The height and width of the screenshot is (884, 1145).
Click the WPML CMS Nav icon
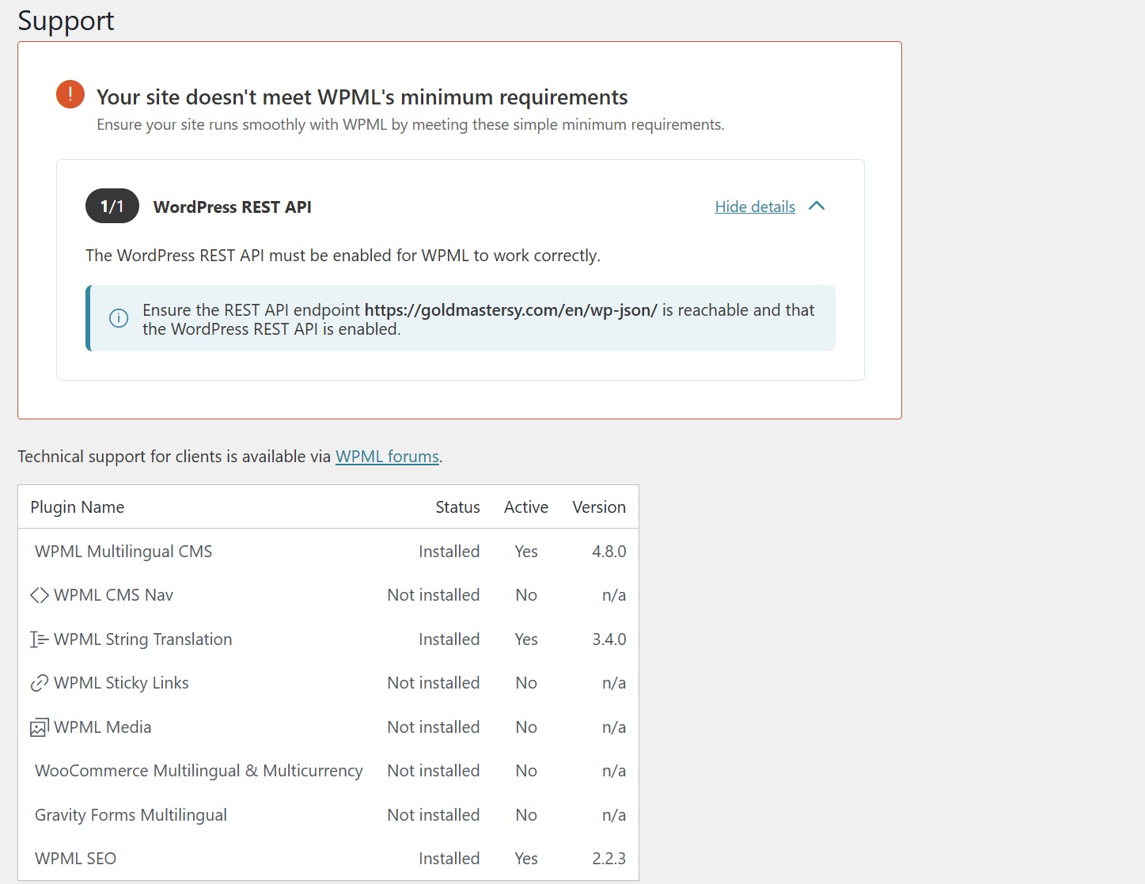(40, 595)
